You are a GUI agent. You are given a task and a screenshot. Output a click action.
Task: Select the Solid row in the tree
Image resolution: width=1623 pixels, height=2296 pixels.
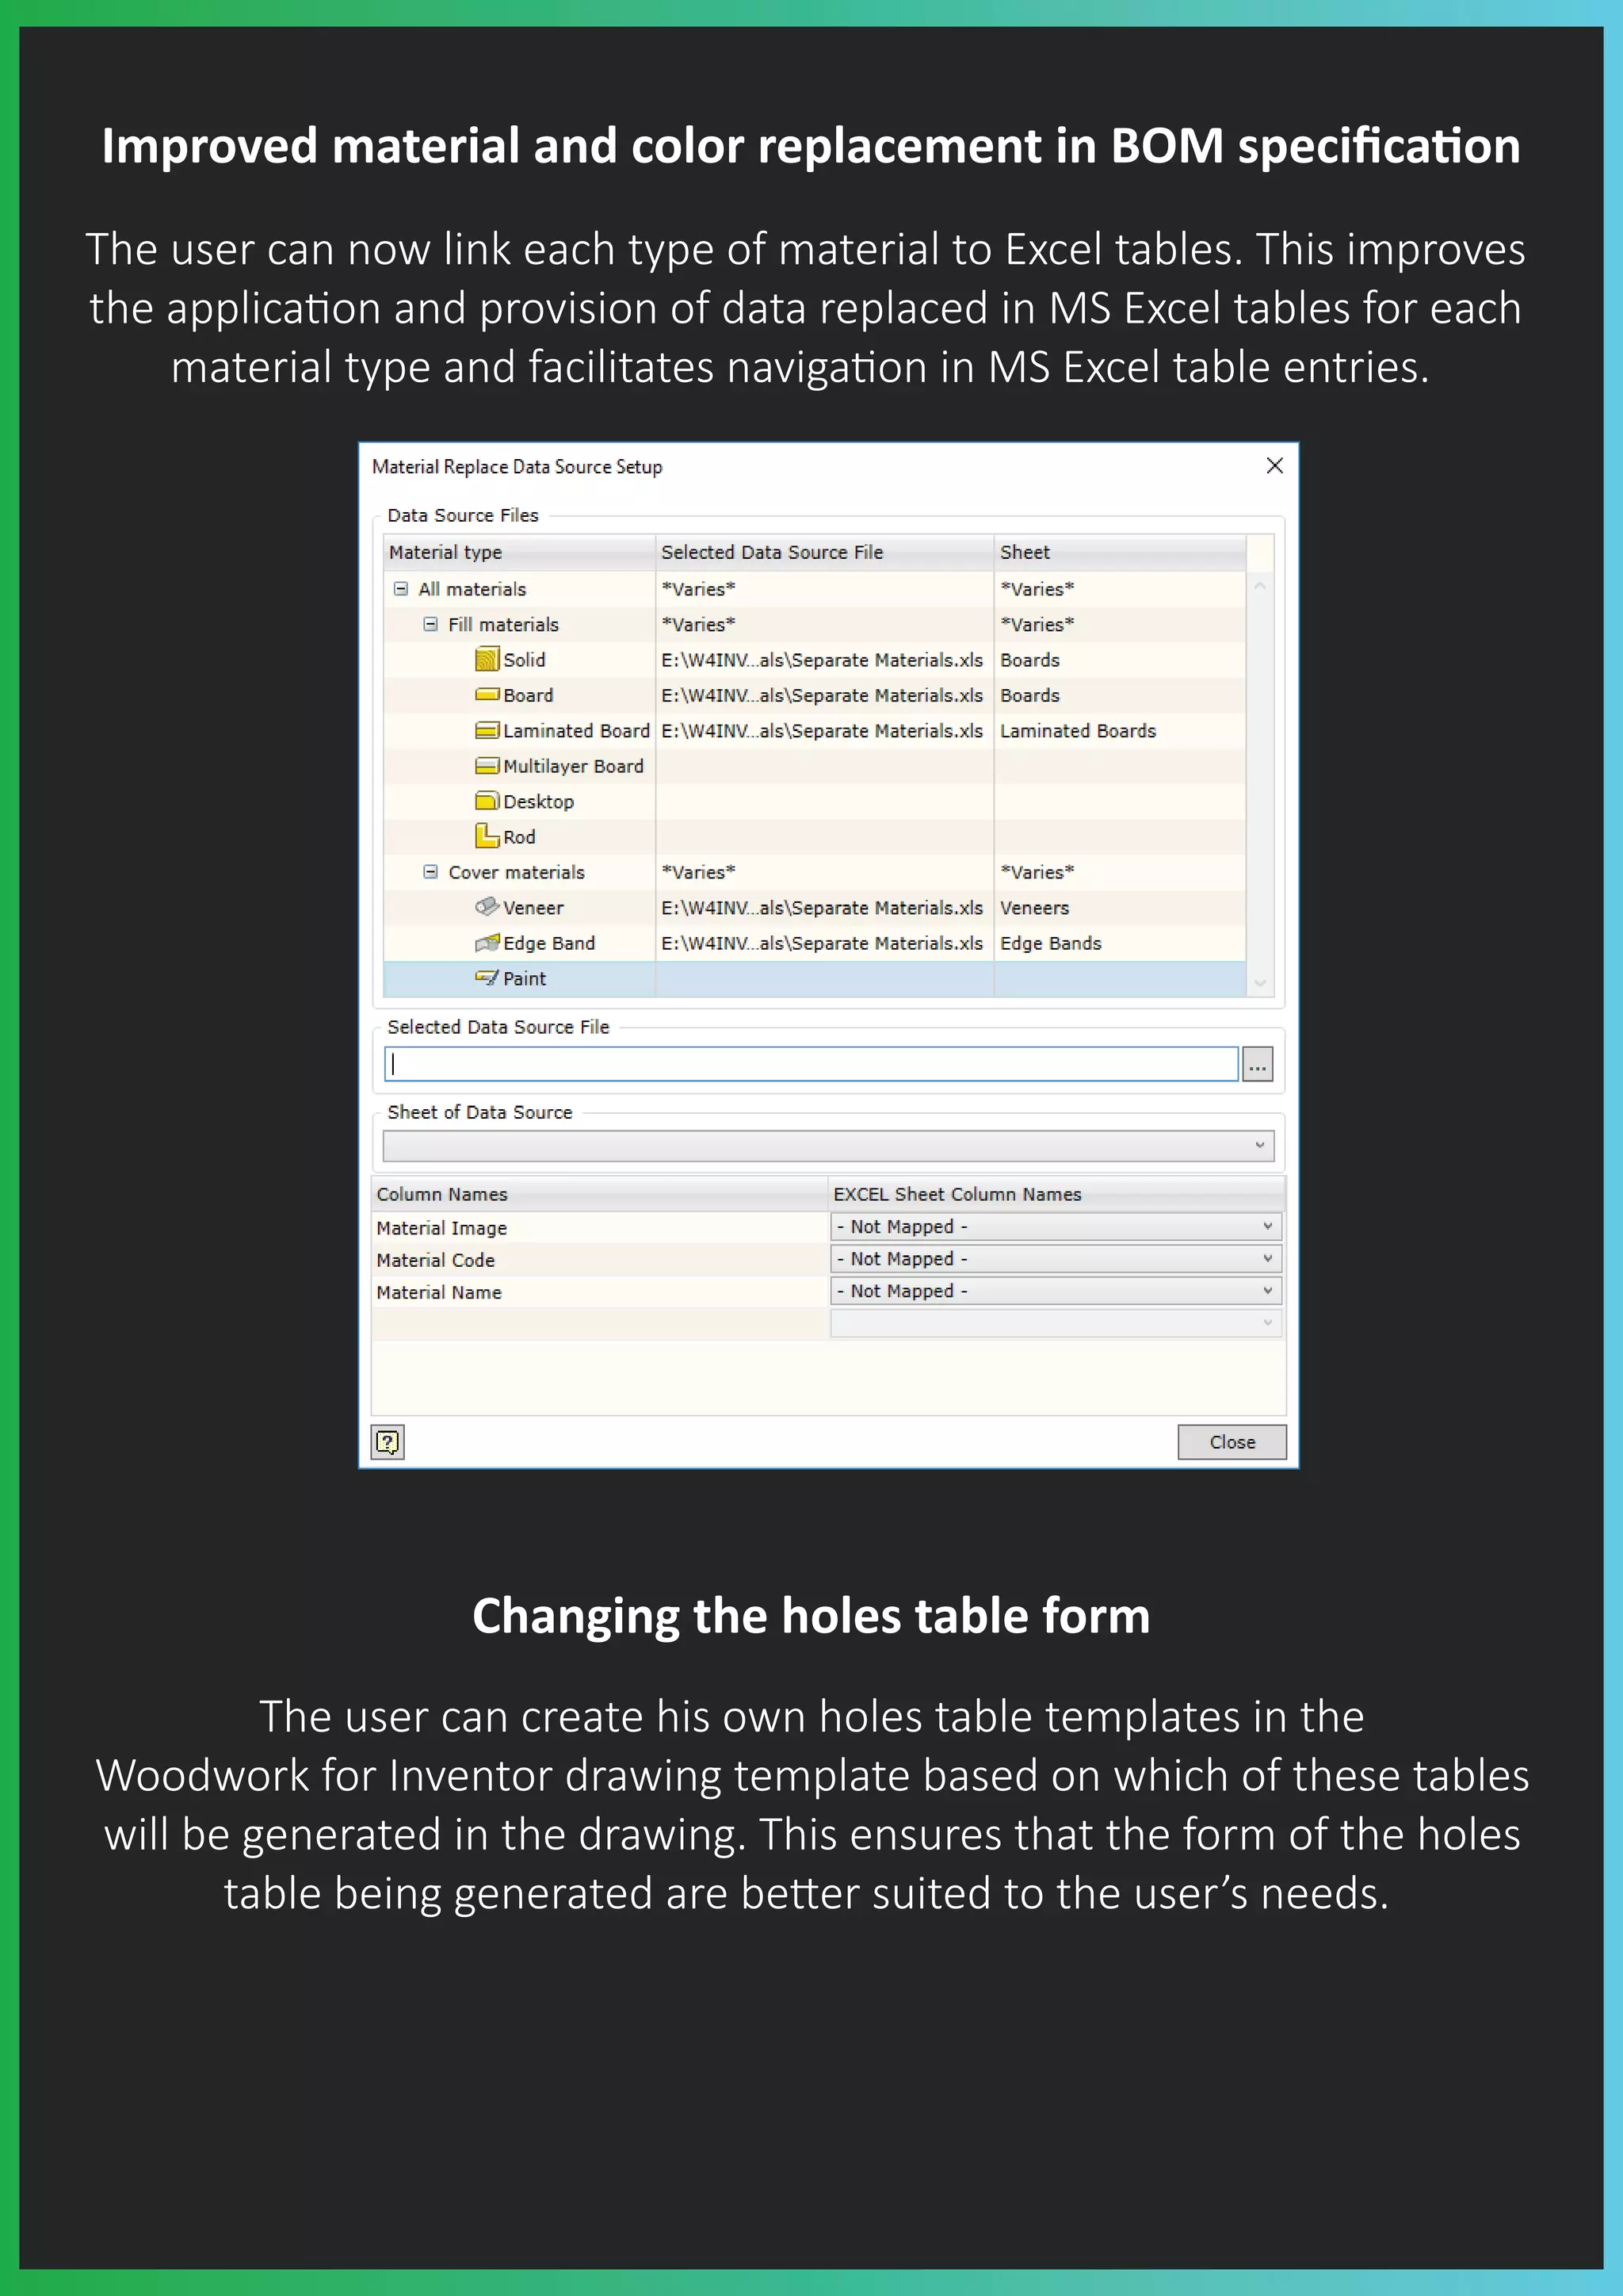(815, 659)
